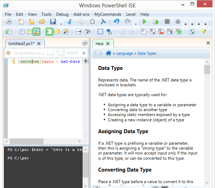The image size is (215, 188).
Task: Click the 'no functions in script' box
Action: coord(34,53)
